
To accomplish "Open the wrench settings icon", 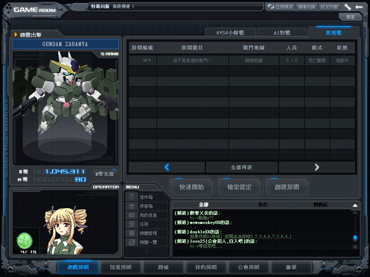I will coord(348,7).
